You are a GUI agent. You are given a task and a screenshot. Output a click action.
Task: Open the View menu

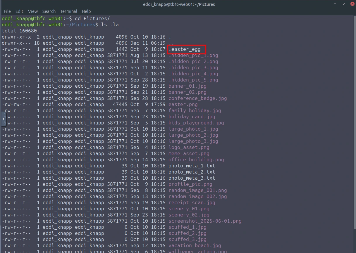click(x=33, y=11)
